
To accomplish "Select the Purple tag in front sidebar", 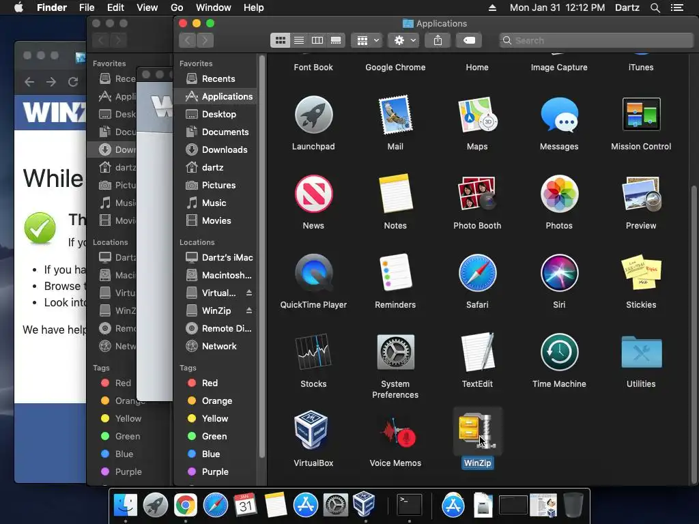I will pos(216,472).
